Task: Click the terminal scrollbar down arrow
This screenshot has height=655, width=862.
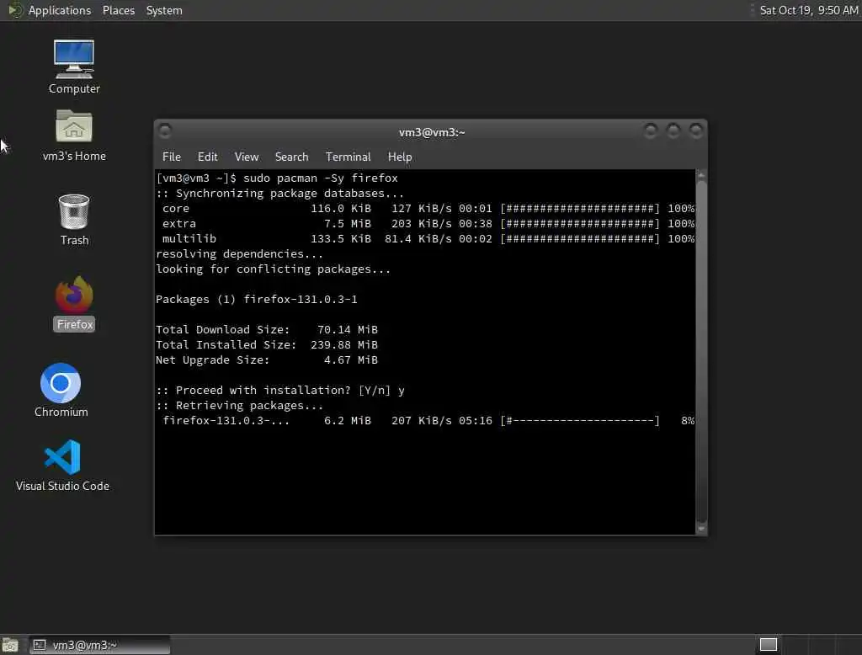Action: click(x=701, y=529)
